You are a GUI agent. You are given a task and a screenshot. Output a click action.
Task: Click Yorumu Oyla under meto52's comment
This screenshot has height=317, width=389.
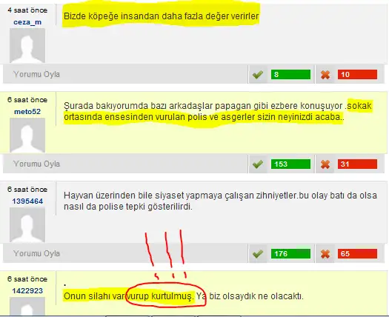(36, 164)
